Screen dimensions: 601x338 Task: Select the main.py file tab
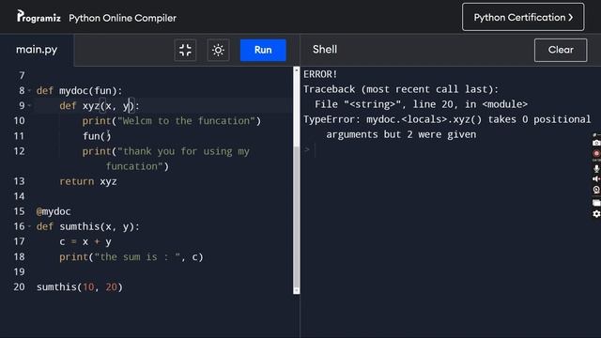[37, 50]
